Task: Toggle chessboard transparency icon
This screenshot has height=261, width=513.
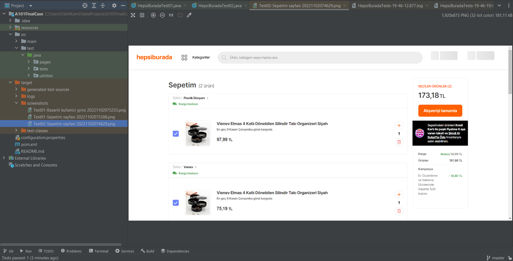Action: pyautogui.click(x=133, y=15)
